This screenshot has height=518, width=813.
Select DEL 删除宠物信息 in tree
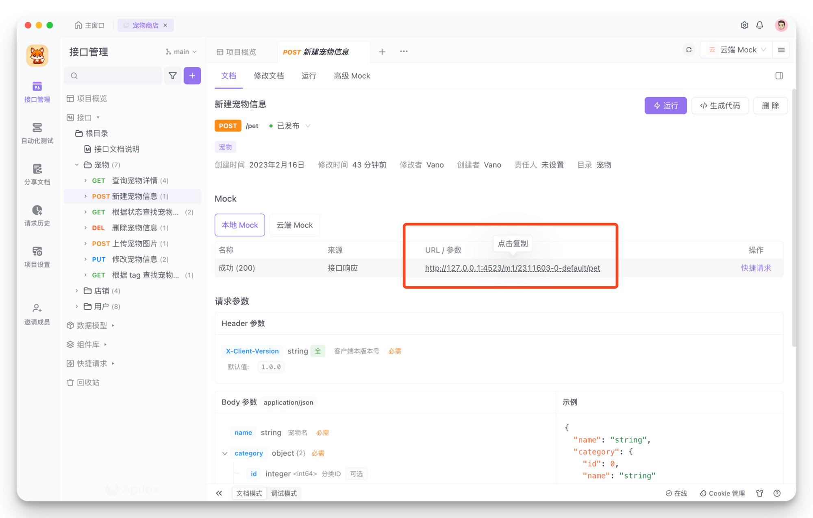(133, 228)
